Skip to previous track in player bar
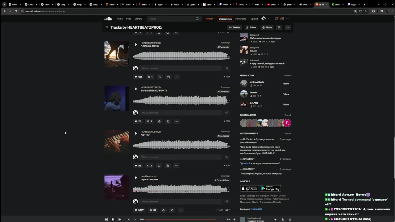 (x=106, y=220)
